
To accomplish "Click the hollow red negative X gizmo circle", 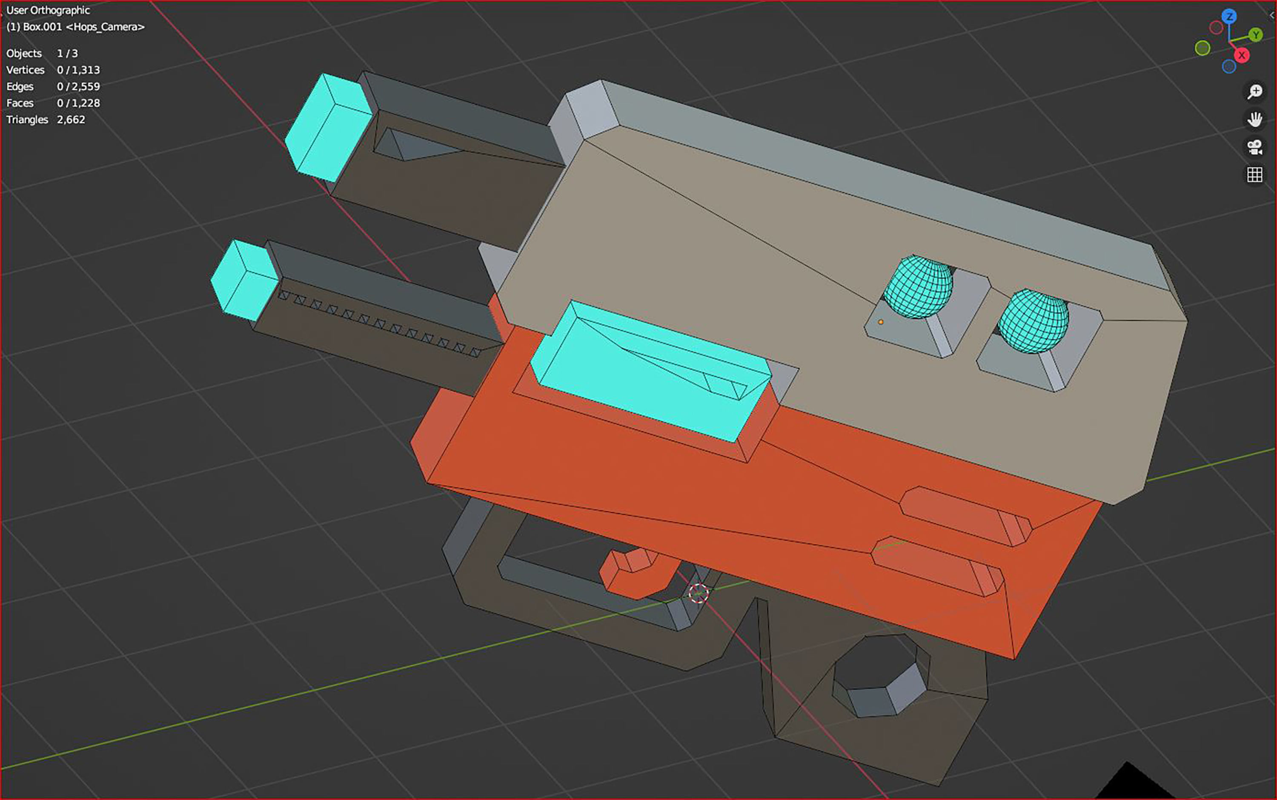I will click(1216, 28).
